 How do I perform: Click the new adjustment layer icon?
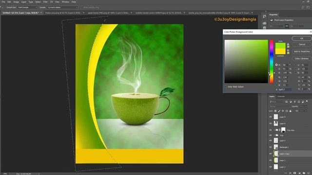click(x=299, y=173)
